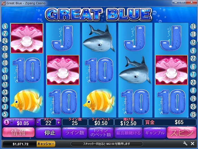The height and width of the screenshot is (149, 198).
Task: Open the 情報 info button
Action: (x=18, y=132)
